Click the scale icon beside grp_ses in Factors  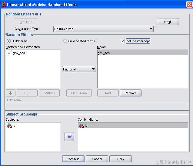[x=9, y=53]
